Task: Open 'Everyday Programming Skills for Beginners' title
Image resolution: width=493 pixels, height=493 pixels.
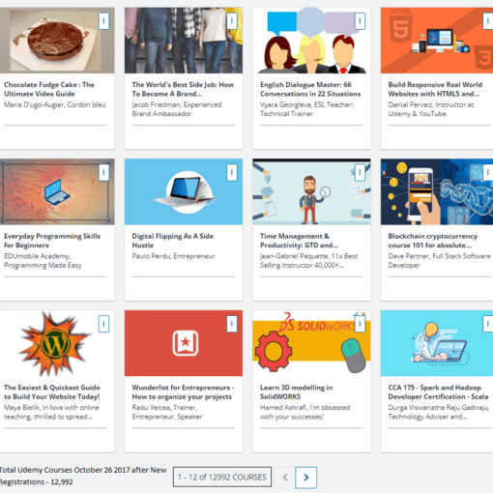Action: click(52, 241)
